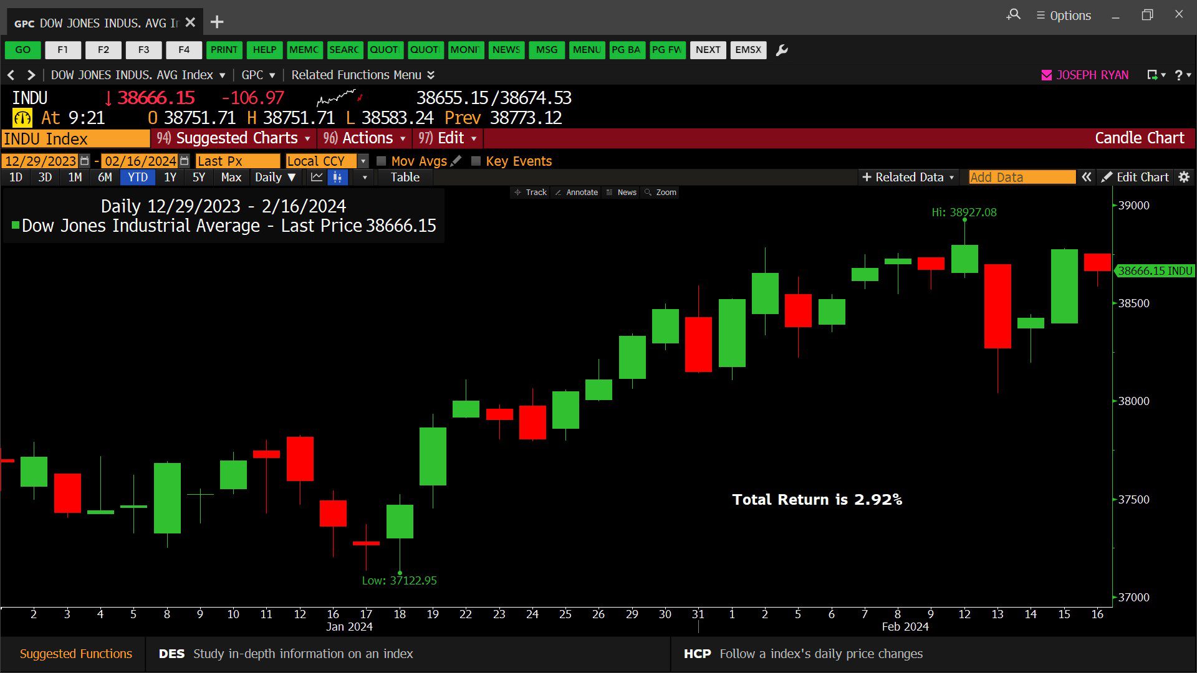Screen dimensions: 1197x673
Task: Add a new tab with plus icon
Action: point(217,22)
